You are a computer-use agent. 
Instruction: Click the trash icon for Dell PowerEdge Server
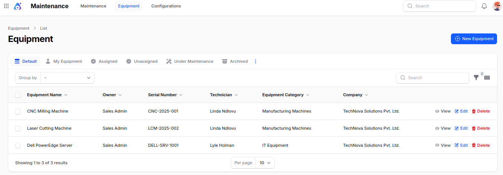click(x=474, y=145)
